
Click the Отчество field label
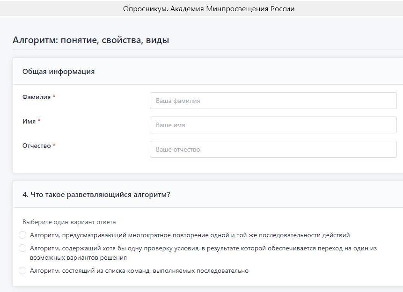point(37,146)
